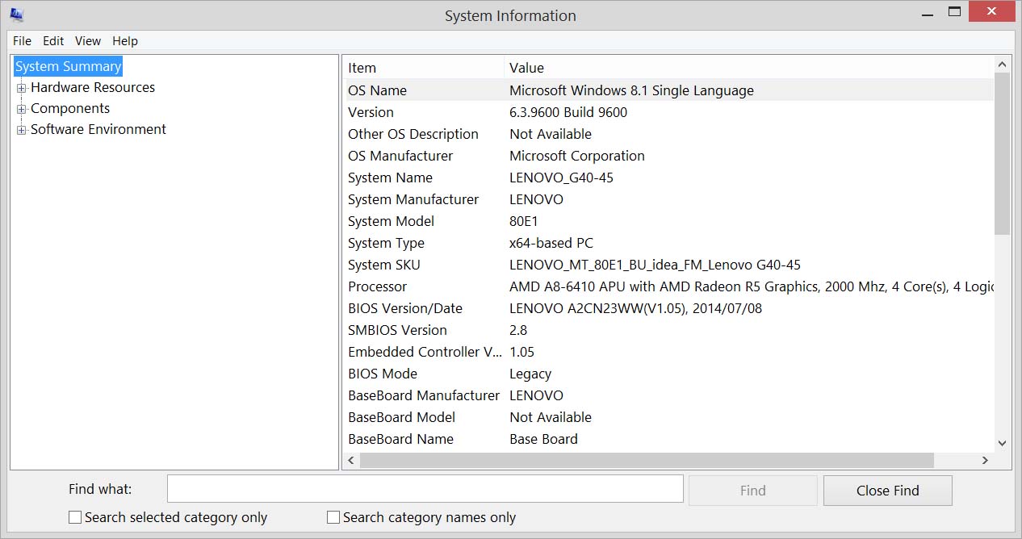
Task: Click the horizontal scrollbar right arrow
Action: 985,460
